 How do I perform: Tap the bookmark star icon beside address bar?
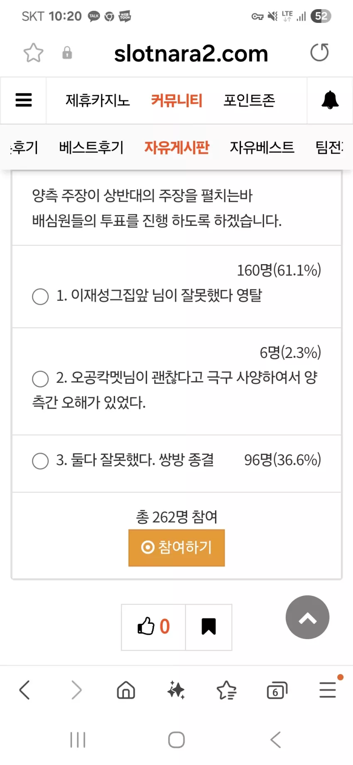(x=33, y=53)
